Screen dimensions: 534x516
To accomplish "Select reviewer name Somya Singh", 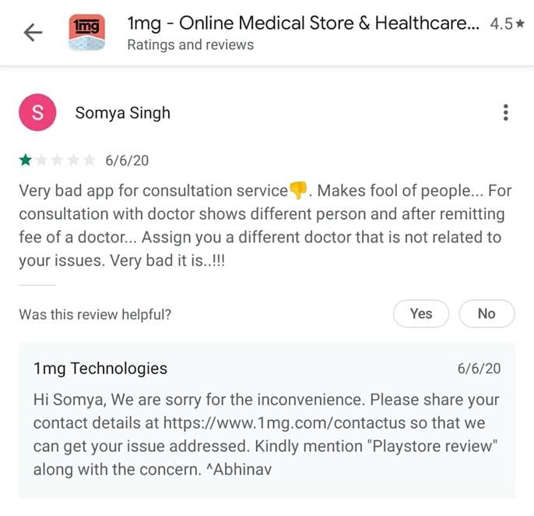I will click(x=122, y=113).
